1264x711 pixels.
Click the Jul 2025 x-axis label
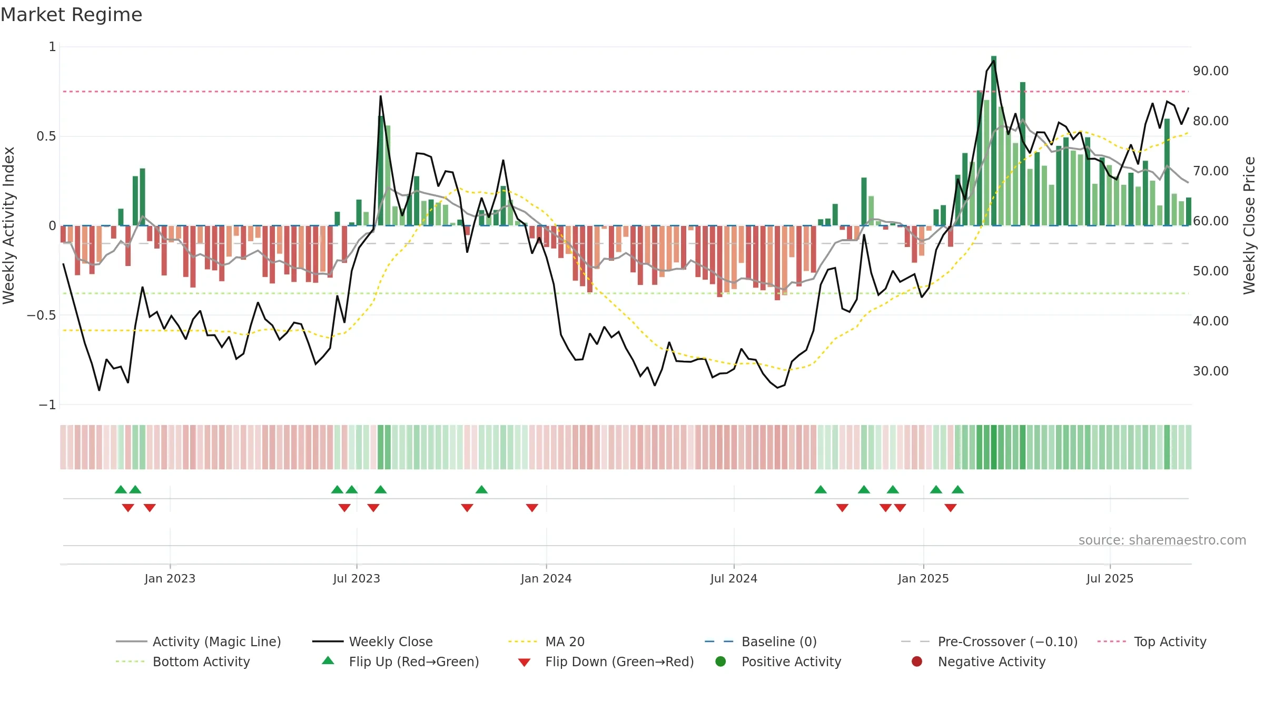click(1110, 578)
